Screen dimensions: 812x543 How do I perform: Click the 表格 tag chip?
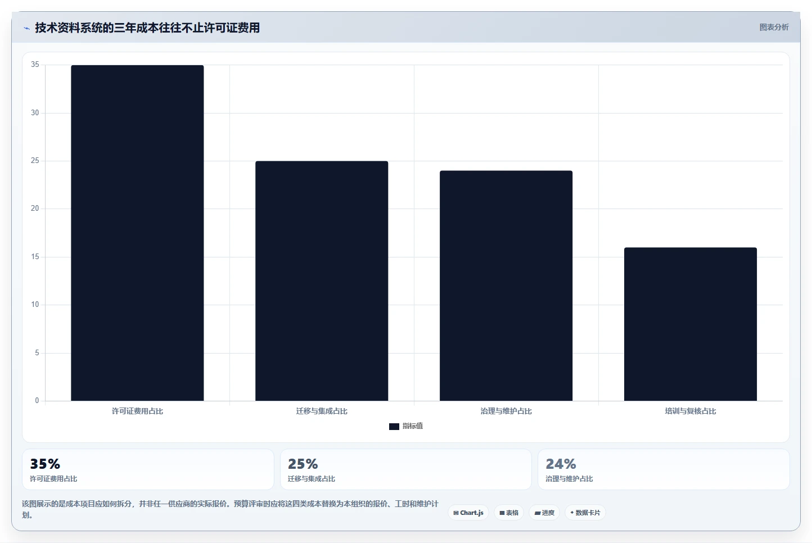coord(509,513)
